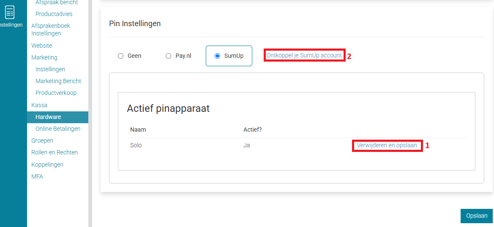Open Afsprakenboek Instellingen menu item
The width and height of the screenshot is (494, 227).
click(x=50, y=30)
